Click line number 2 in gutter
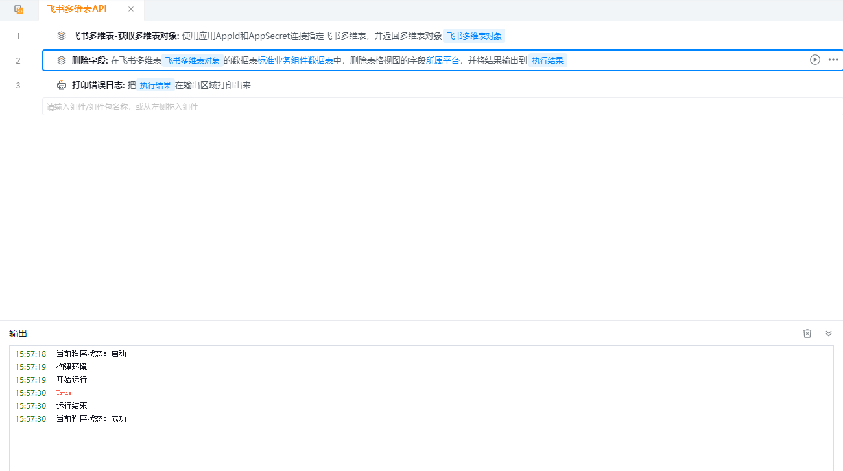This screenshot has height=471, width=843. (18, 60)
